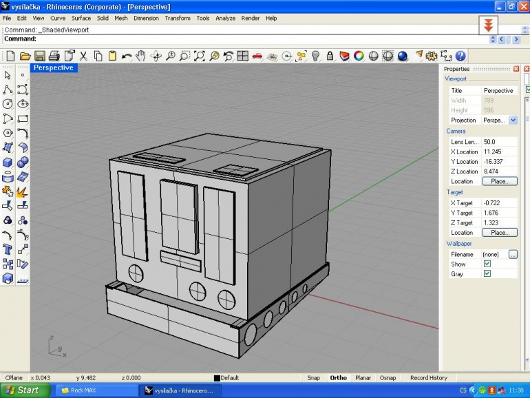This screenshot has width=530, height=398.
Task: Click the CPlane coordinate label
Action: (x=14, y=378)
